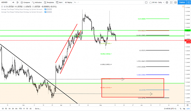Open the Templates menu
The height and width of the screenshot is (111, 191).
49,2
